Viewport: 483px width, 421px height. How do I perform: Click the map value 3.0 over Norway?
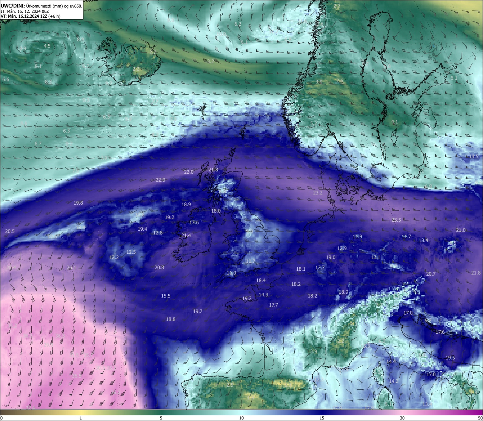coord(319,82)
